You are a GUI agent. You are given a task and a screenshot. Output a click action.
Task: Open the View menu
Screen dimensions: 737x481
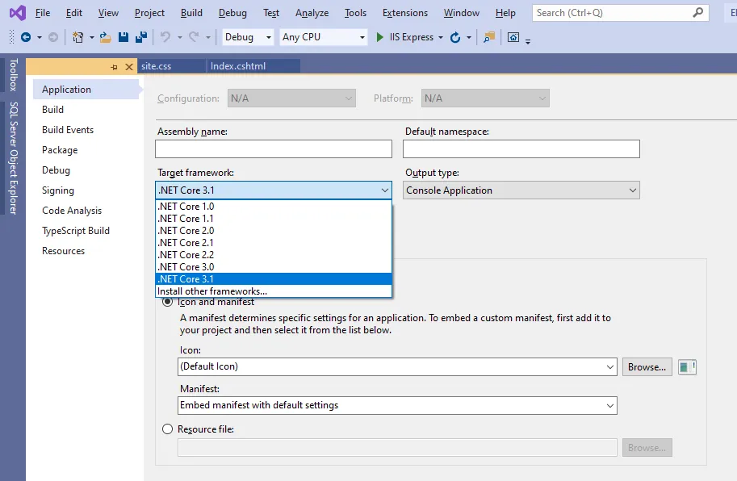tap(108, 13)
